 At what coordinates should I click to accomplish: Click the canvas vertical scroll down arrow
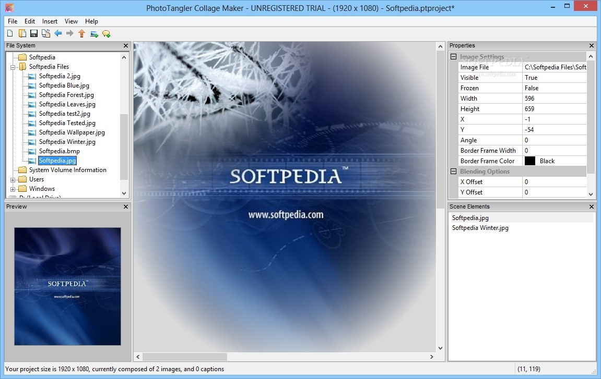(440, 348)
